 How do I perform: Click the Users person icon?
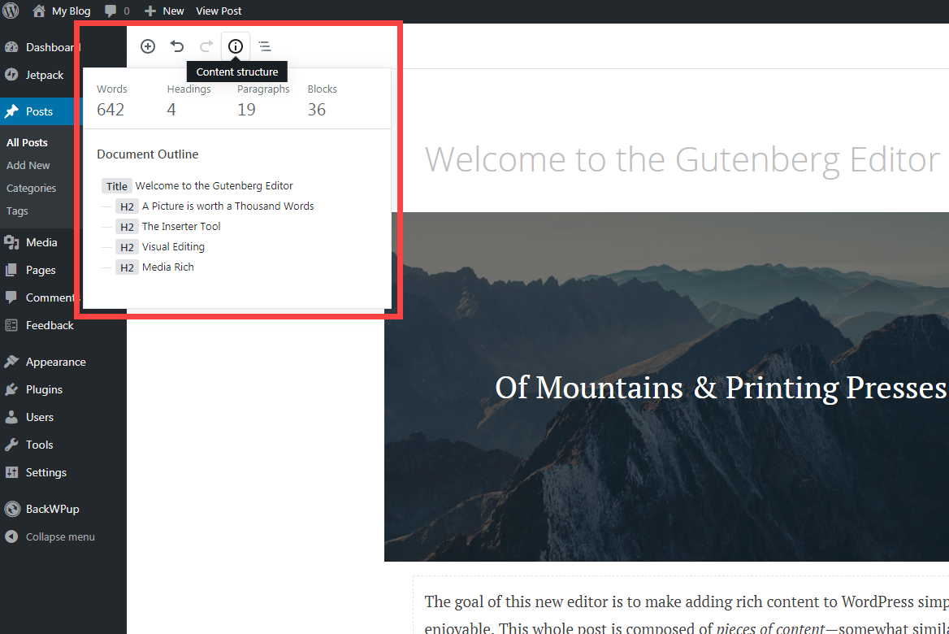pos(11,417)
